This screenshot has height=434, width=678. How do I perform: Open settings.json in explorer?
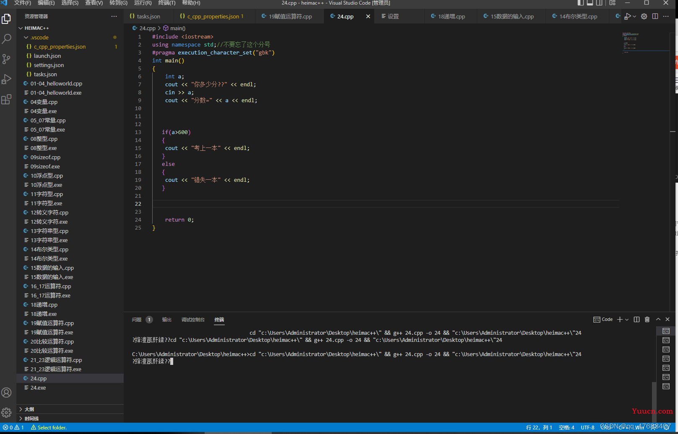tap(70, 65)
